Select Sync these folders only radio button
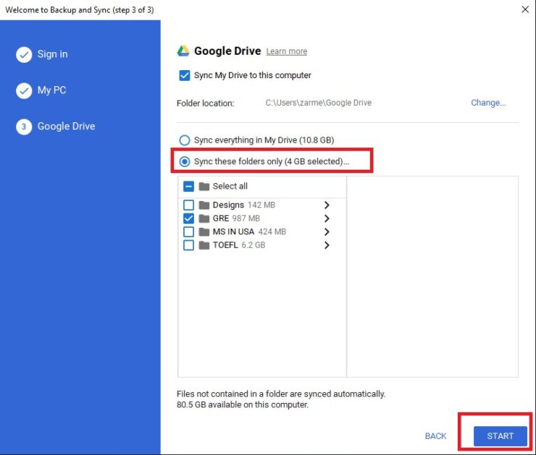Image resolution: width=536 pixels, height=455 pixels. [185, 161]
